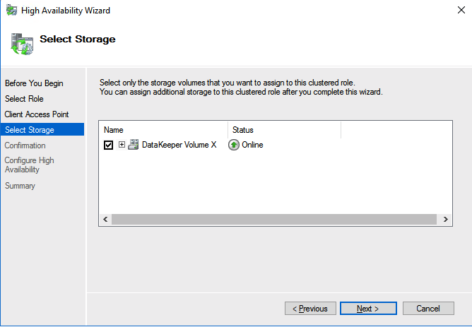
Task: Click the Status column header
Action: pos(284,130)
